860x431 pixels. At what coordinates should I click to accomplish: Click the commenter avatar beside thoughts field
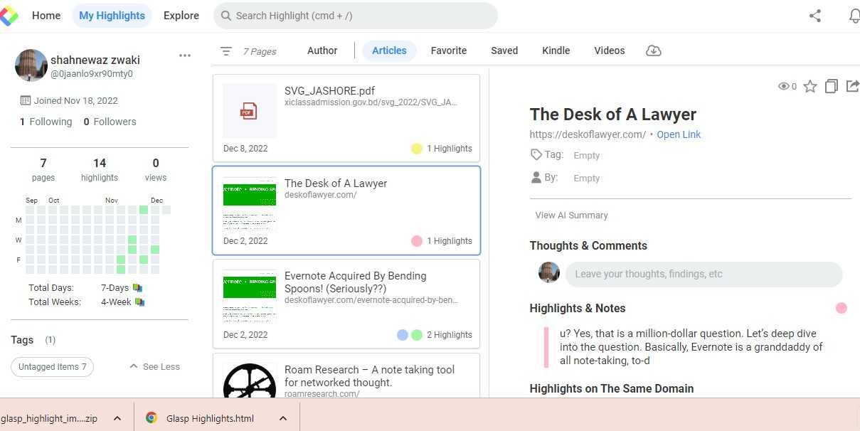click(x=549, y=272)
